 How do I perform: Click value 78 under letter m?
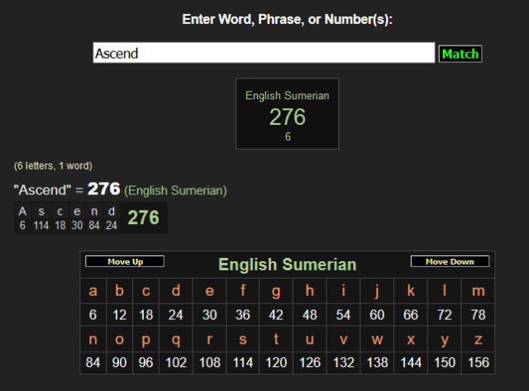[478, 314]
